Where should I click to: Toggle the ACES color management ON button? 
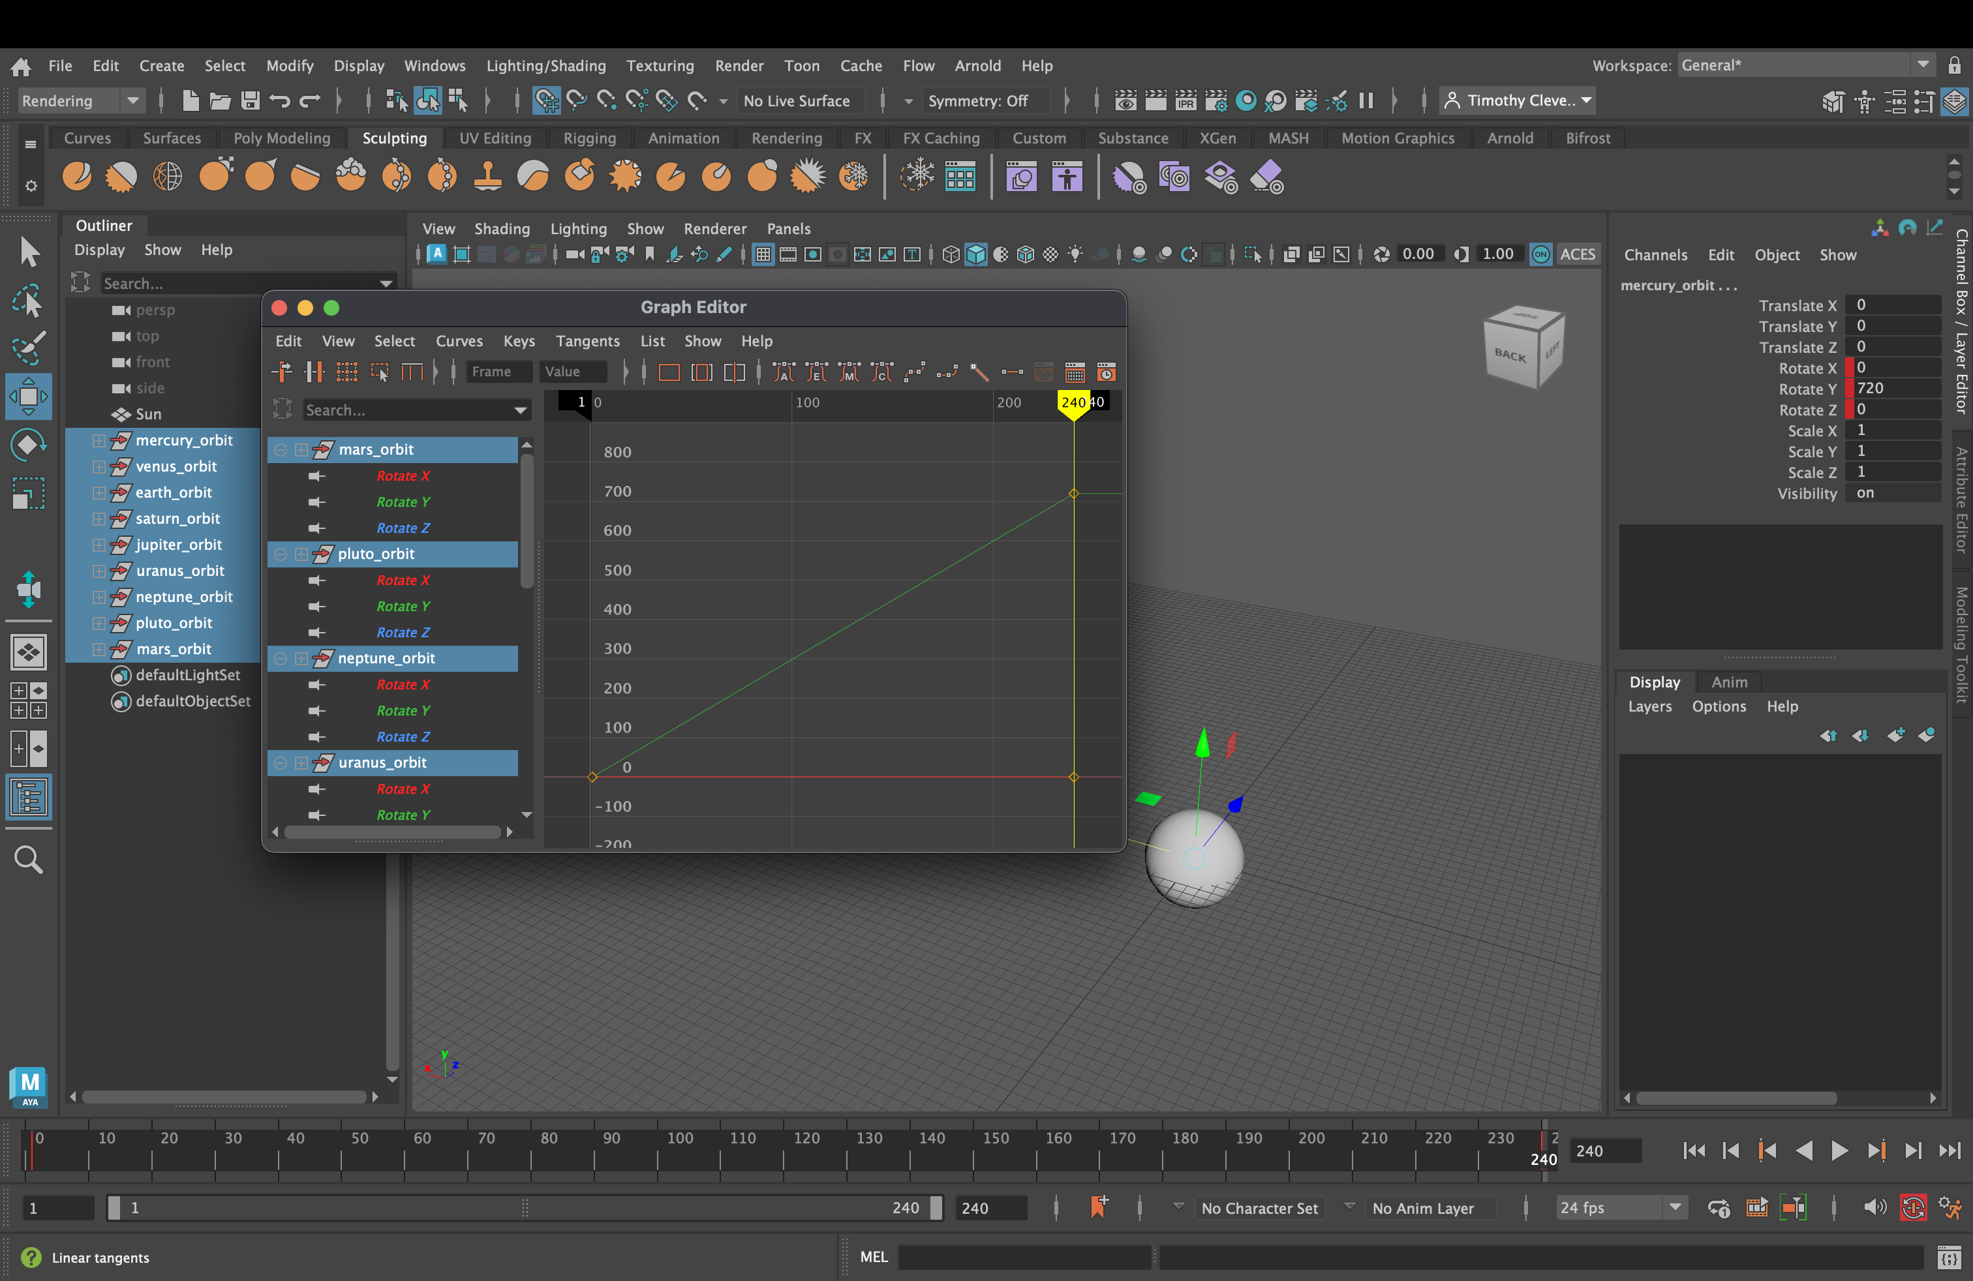click(1540, 254)
